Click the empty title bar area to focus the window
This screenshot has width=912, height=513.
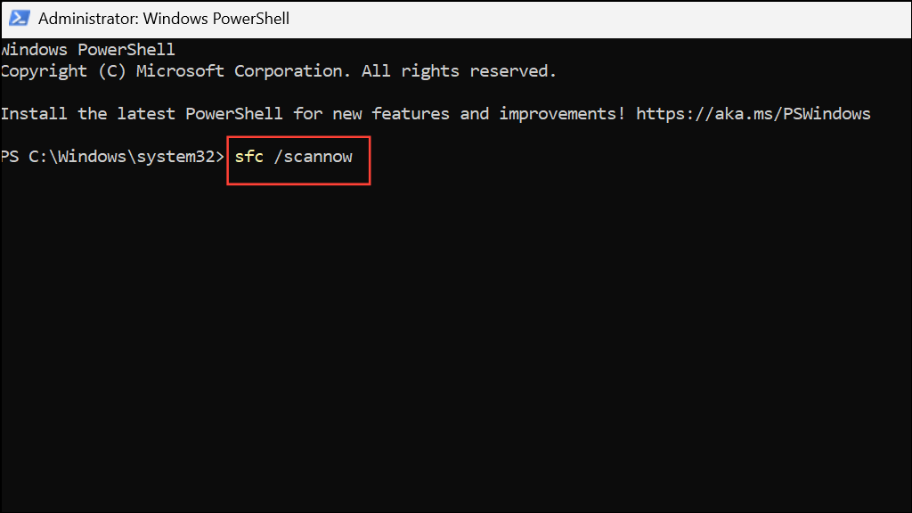click(599, 19)
